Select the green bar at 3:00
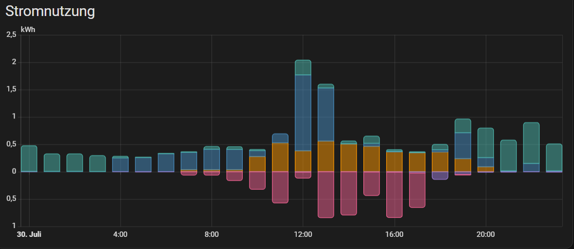This screenshot has height=249, width=574. pos(97,164)
